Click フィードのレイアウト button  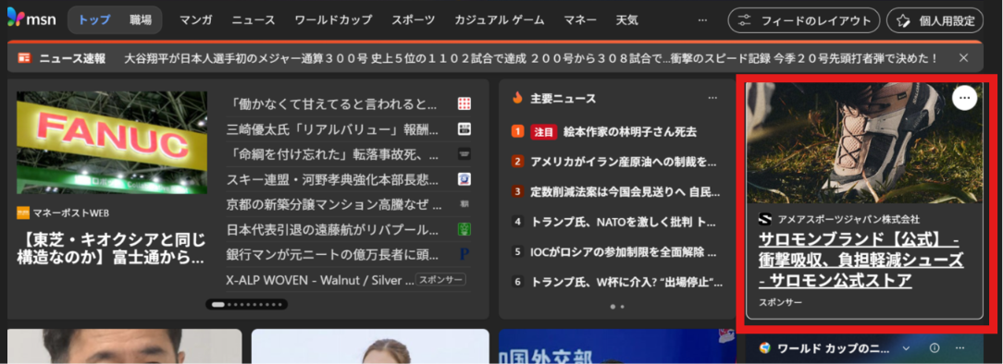(x=803, y=20)
